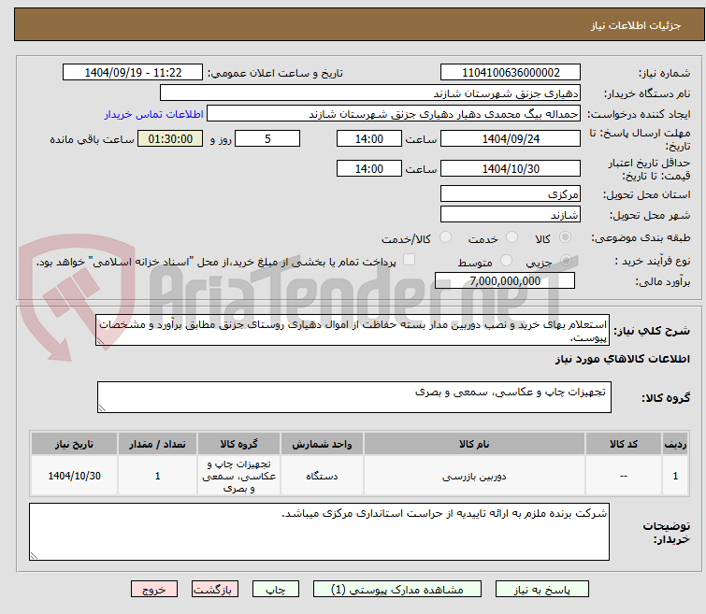Select the کالا/خدمت radio button
The image size is (706, 614).
[445, 237]
